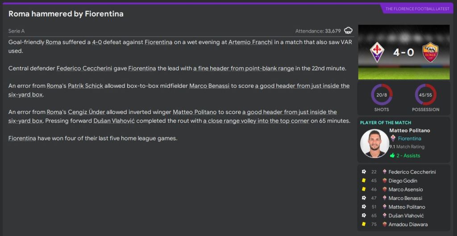The width and height of the screenshot is (457, 236).
Task: Click the possession 45/55 donut chart
Action: click(x=425, y=94)
